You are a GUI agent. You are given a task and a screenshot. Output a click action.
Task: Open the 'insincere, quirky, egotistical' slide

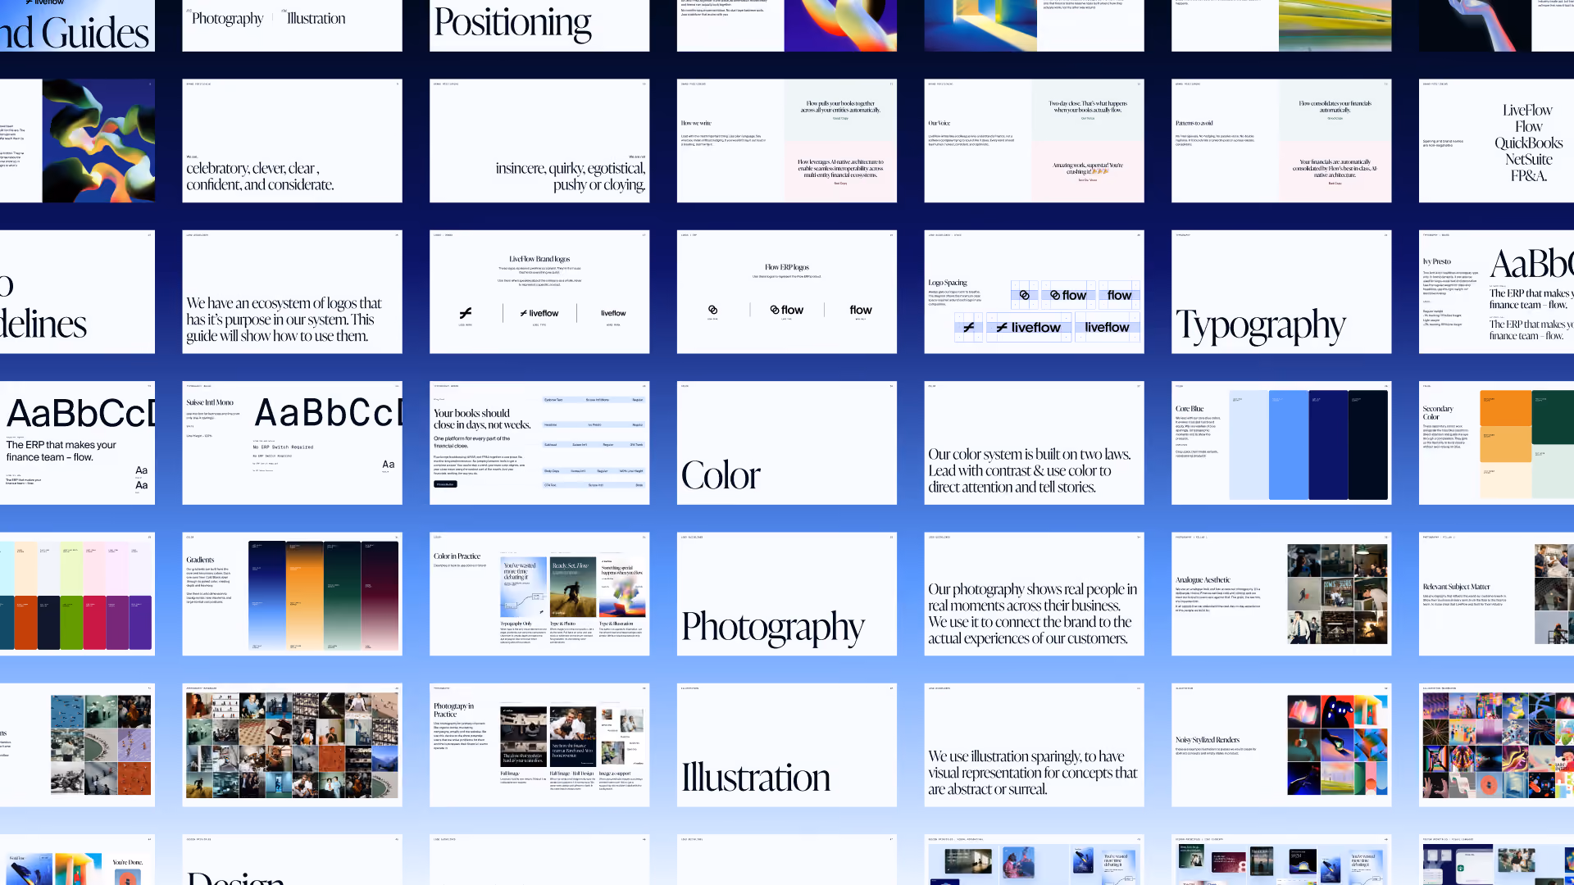pyautogui.click(x=539, y=141)
